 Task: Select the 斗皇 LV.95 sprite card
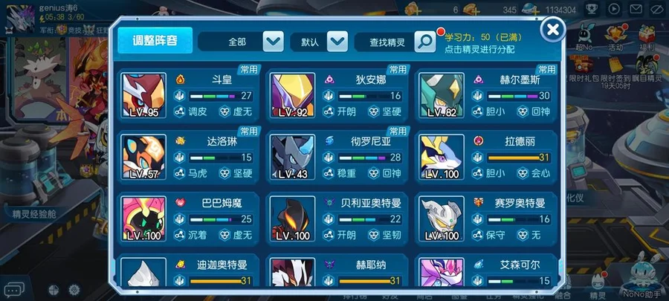(189, 95)
